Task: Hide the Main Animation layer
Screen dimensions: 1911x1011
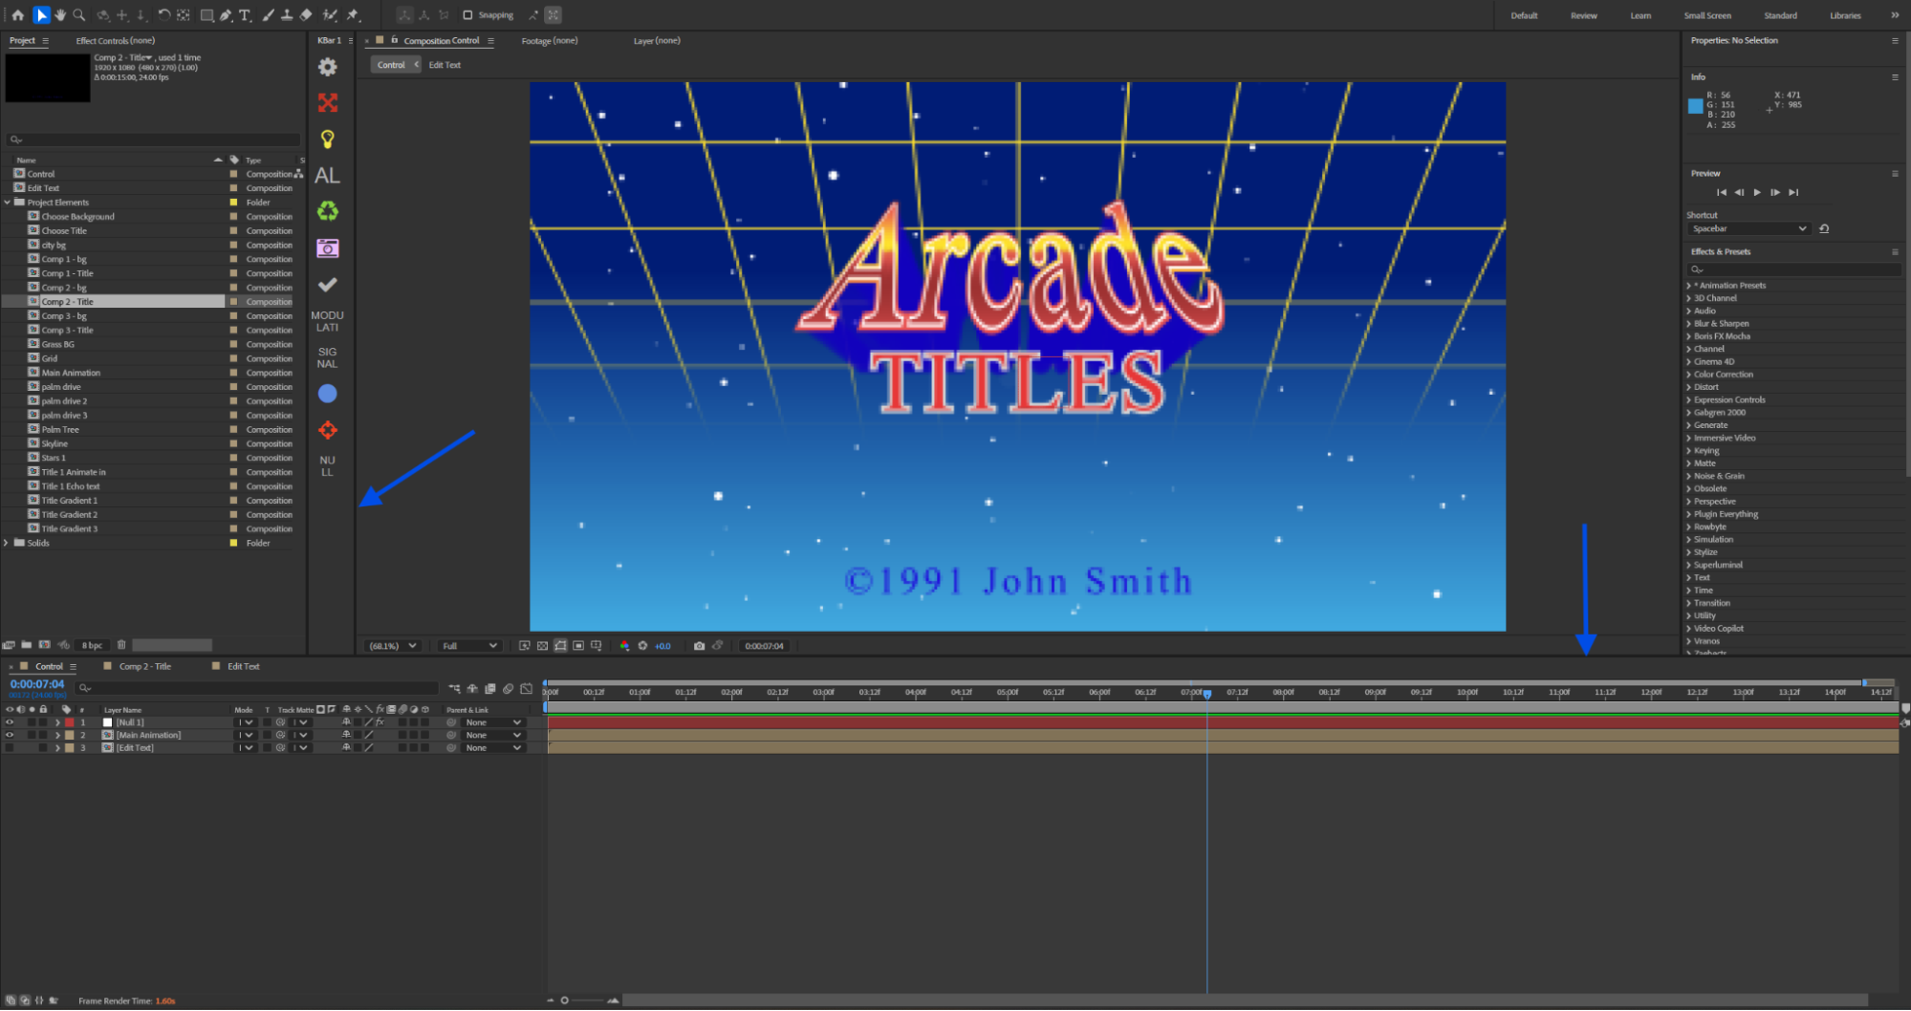Action: 10,734
